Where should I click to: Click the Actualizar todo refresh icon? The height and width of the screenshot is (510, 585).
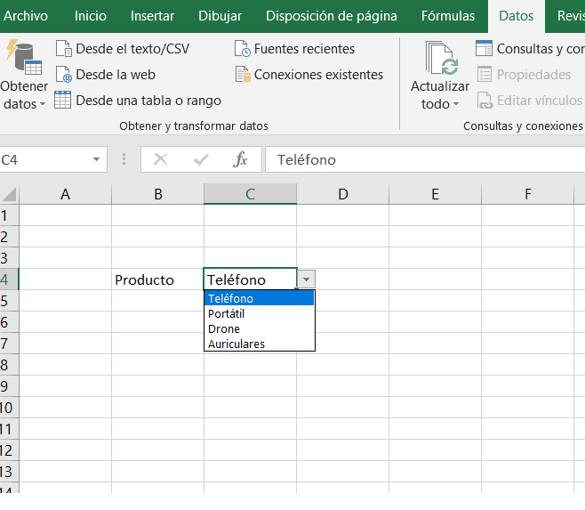click(x=442, y=58)
